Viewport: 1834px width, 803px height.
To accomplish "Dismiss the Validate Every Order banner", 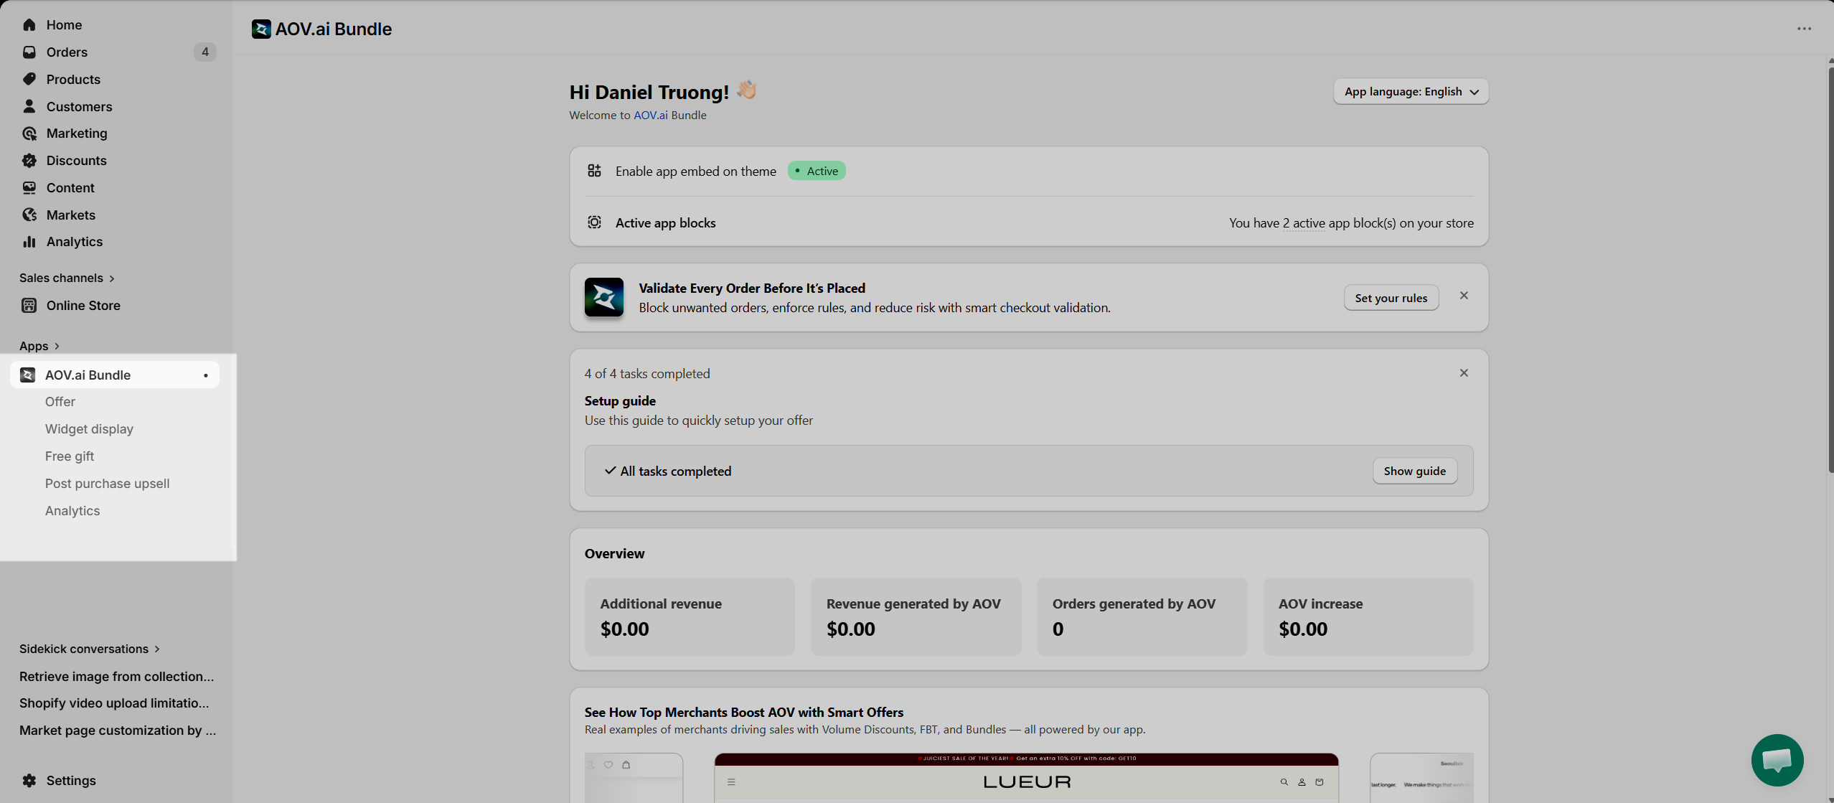I will [1464, 296].
